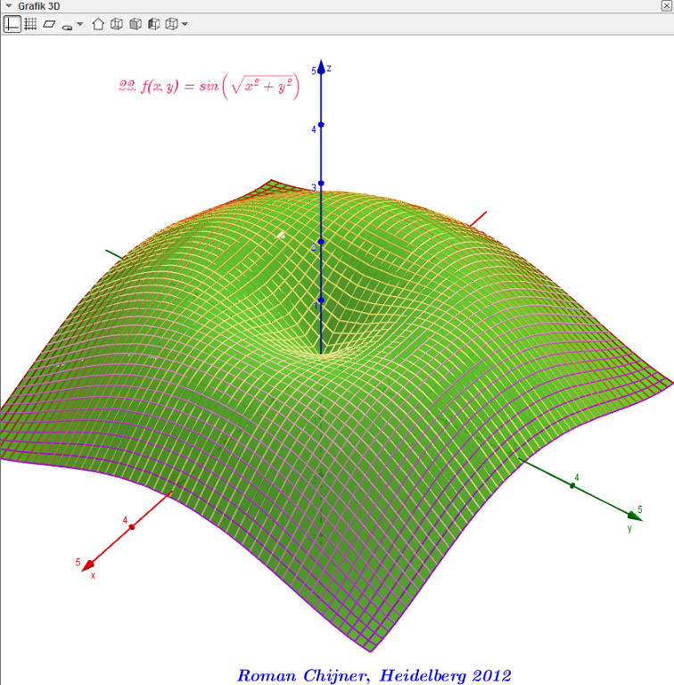Image resolution: width=674 pixels, height=685 pixels.
Task: Close the Grafik 3D view
Action: point(667,5)
